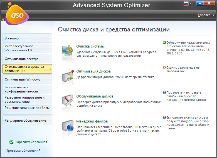The height and width of the screenshot is (158, 217).
Task: Open Безопасность и конфиденциальность section
Action: (x=27, y=89)
